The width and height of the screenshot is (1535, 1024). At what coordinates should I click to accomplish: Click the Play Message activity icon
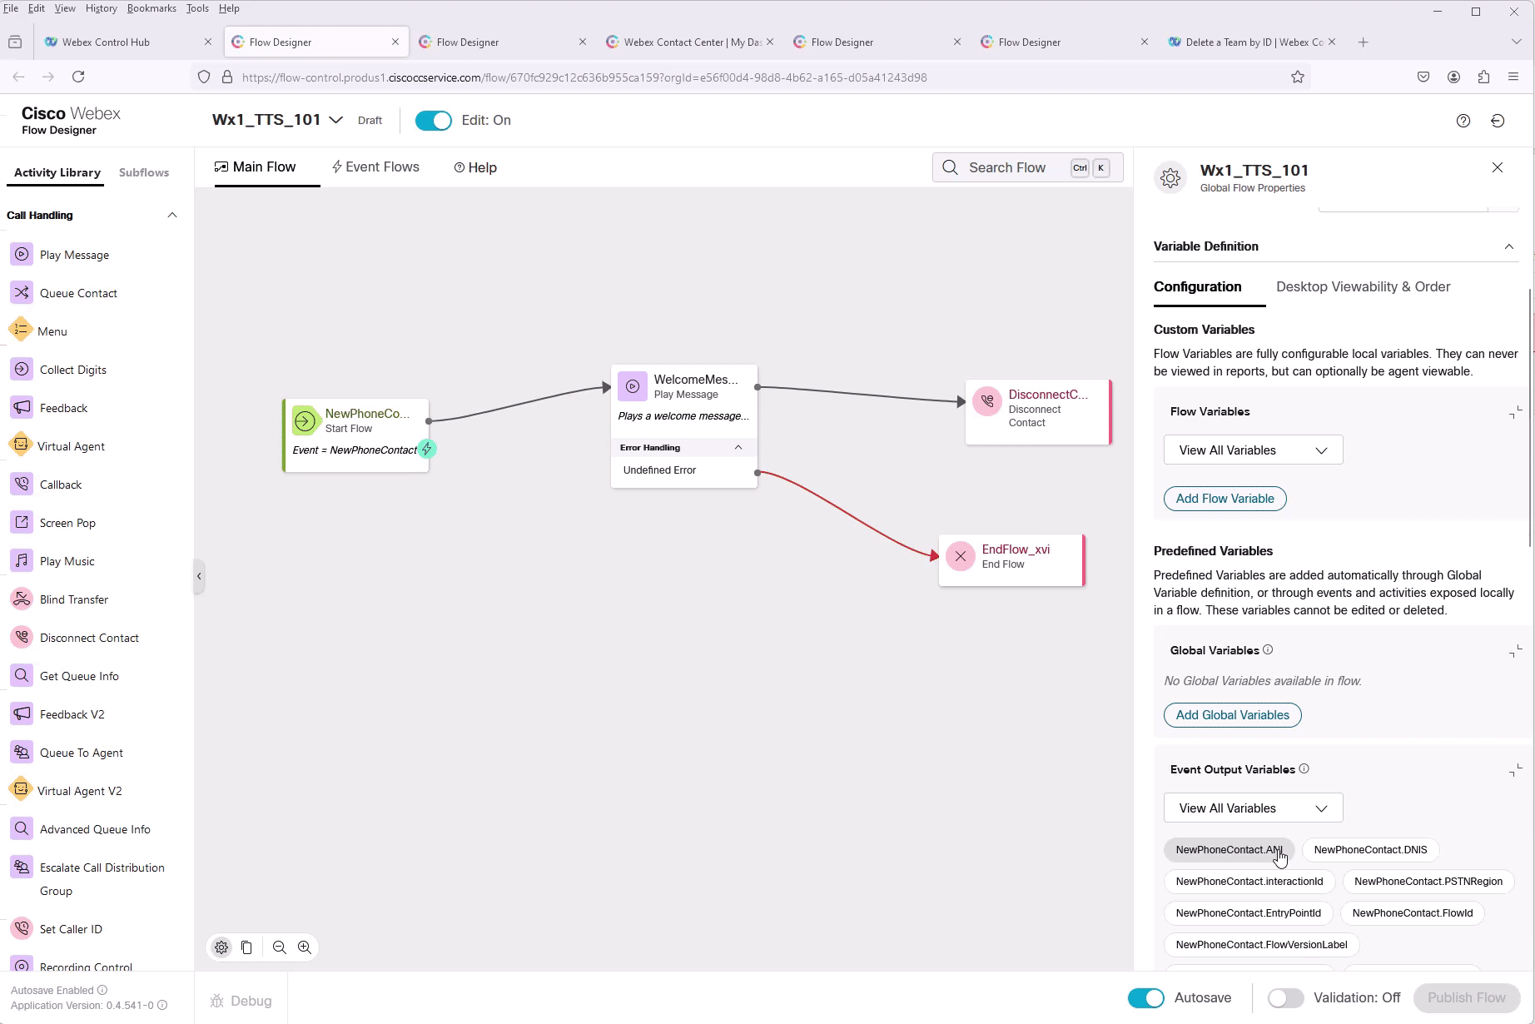point(22,255)
